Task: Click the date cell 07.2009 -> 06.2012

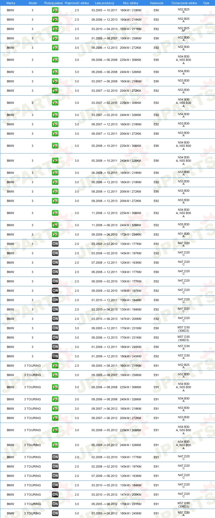Action: (104, 476)
